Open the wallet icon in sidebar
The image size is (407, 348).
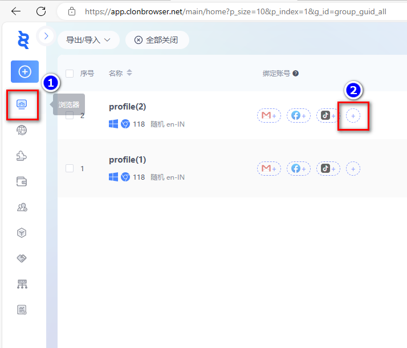coord(22,182)
